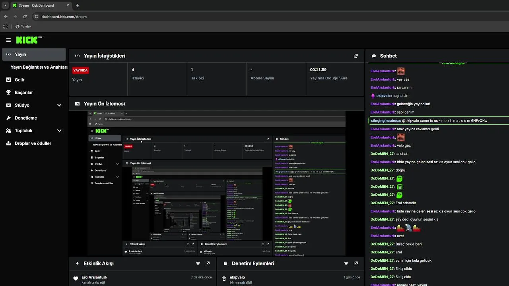Click the Topluluk people icon
The image size is (509, 286).
tap(8, 131)
